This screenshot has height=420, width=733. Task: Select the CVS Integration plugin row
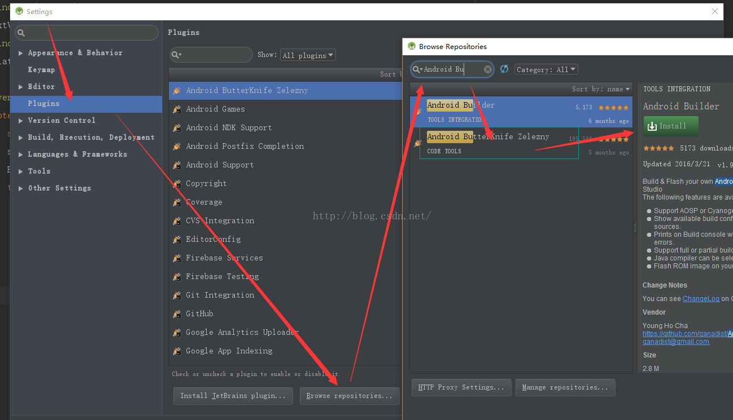point(285,220)
